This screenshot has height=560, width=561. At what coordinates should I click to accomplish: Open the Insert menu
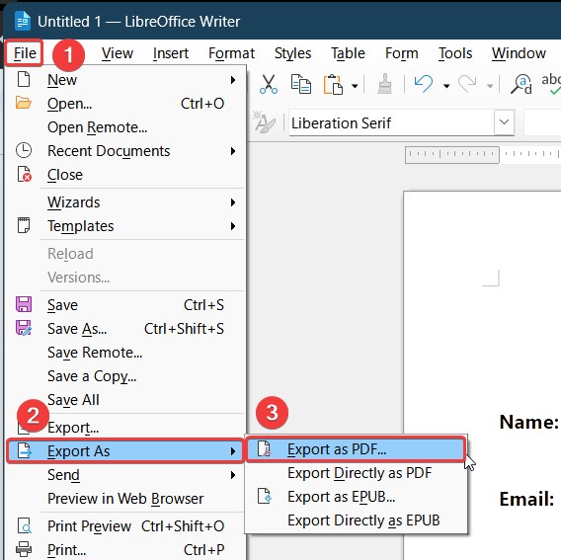pyautogui.click(x=170, y=53)
